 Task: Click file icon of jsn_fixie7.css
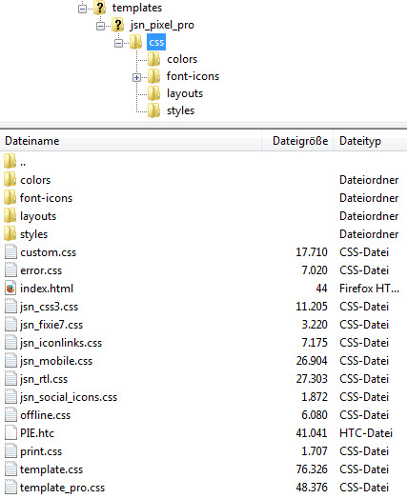10,325
